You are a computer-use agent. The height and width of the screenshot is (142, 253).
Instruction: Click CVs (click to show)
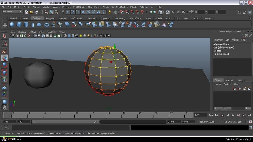click(224, 48)
